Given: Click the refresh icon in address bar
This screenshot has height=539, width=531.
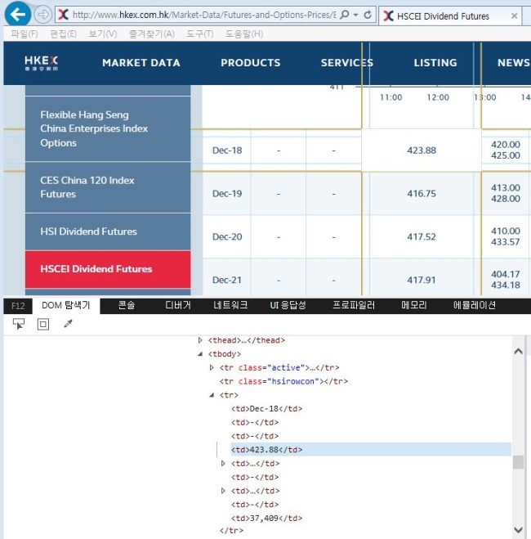Looking at the screenshot, I should pos(368,15).
